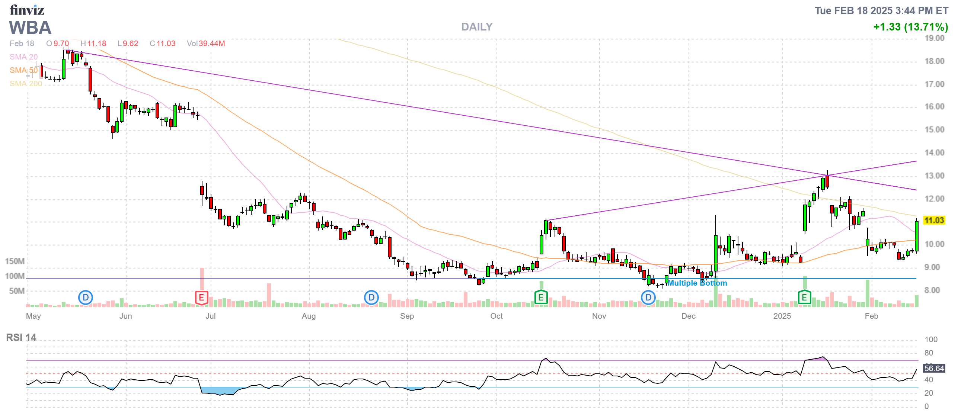Select the 2025 label on the date axis
The width and height of the screenshot is (958, 418).
782,316
